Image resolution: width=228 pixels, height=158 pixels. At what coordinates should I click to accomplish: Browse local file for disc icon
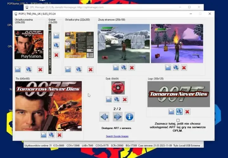tap(109, 100)
